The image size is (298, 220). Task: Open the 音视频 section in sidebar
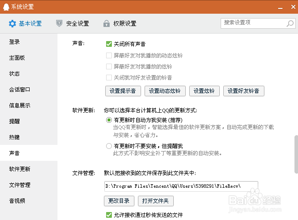point(29,201)
